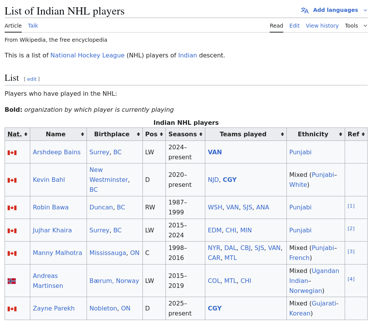Click Norway flag in Andreas Martinsen row

(11, 281)
